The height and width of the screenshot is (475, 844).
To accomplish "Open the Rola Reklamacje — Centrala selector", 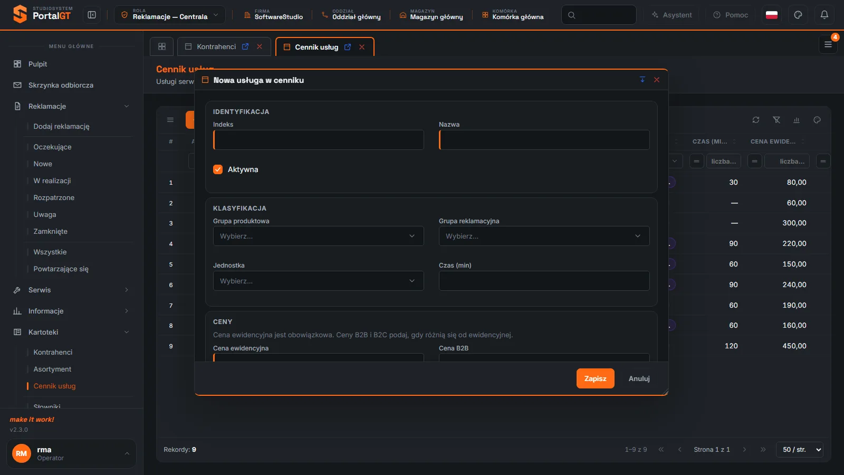I will pyautogui.click(x=170, y=15).
